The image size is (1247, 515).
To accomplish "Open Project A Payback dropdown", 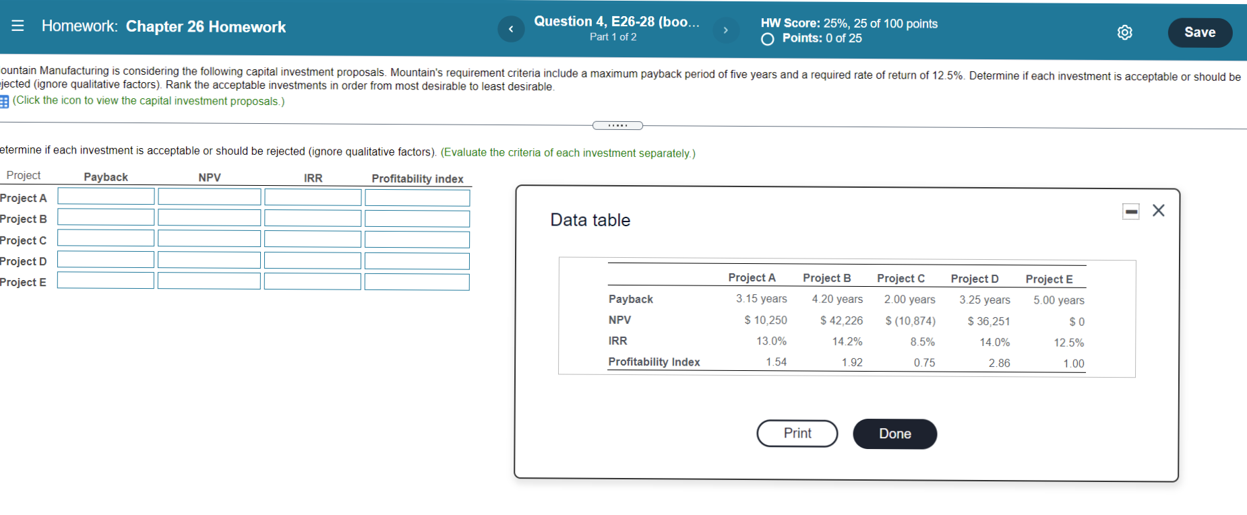I will 106,197.
